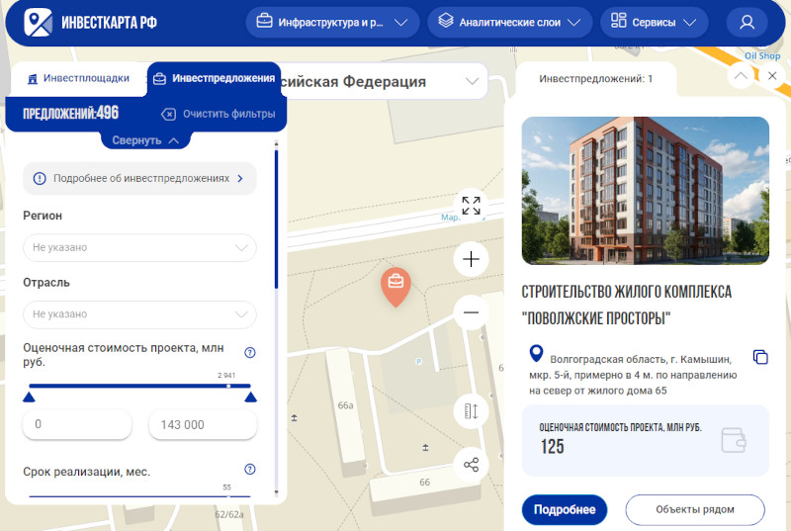Viewport: 791px width, 531px height.
Task: Open help icon for Оценочная стоимость проекта
Action: pyautogui.click(x=250, y=353)
